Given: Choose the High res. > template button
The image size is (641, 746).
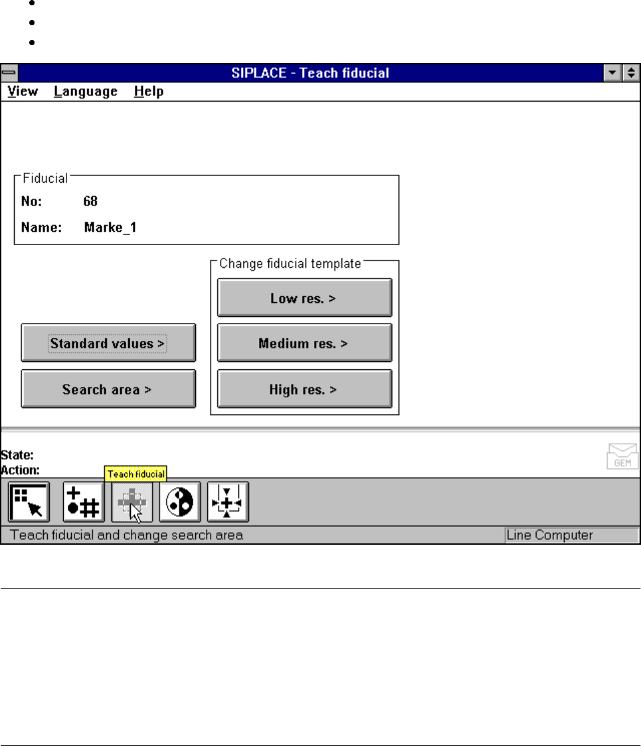Looking at the screenshot, I should (305, 389).
